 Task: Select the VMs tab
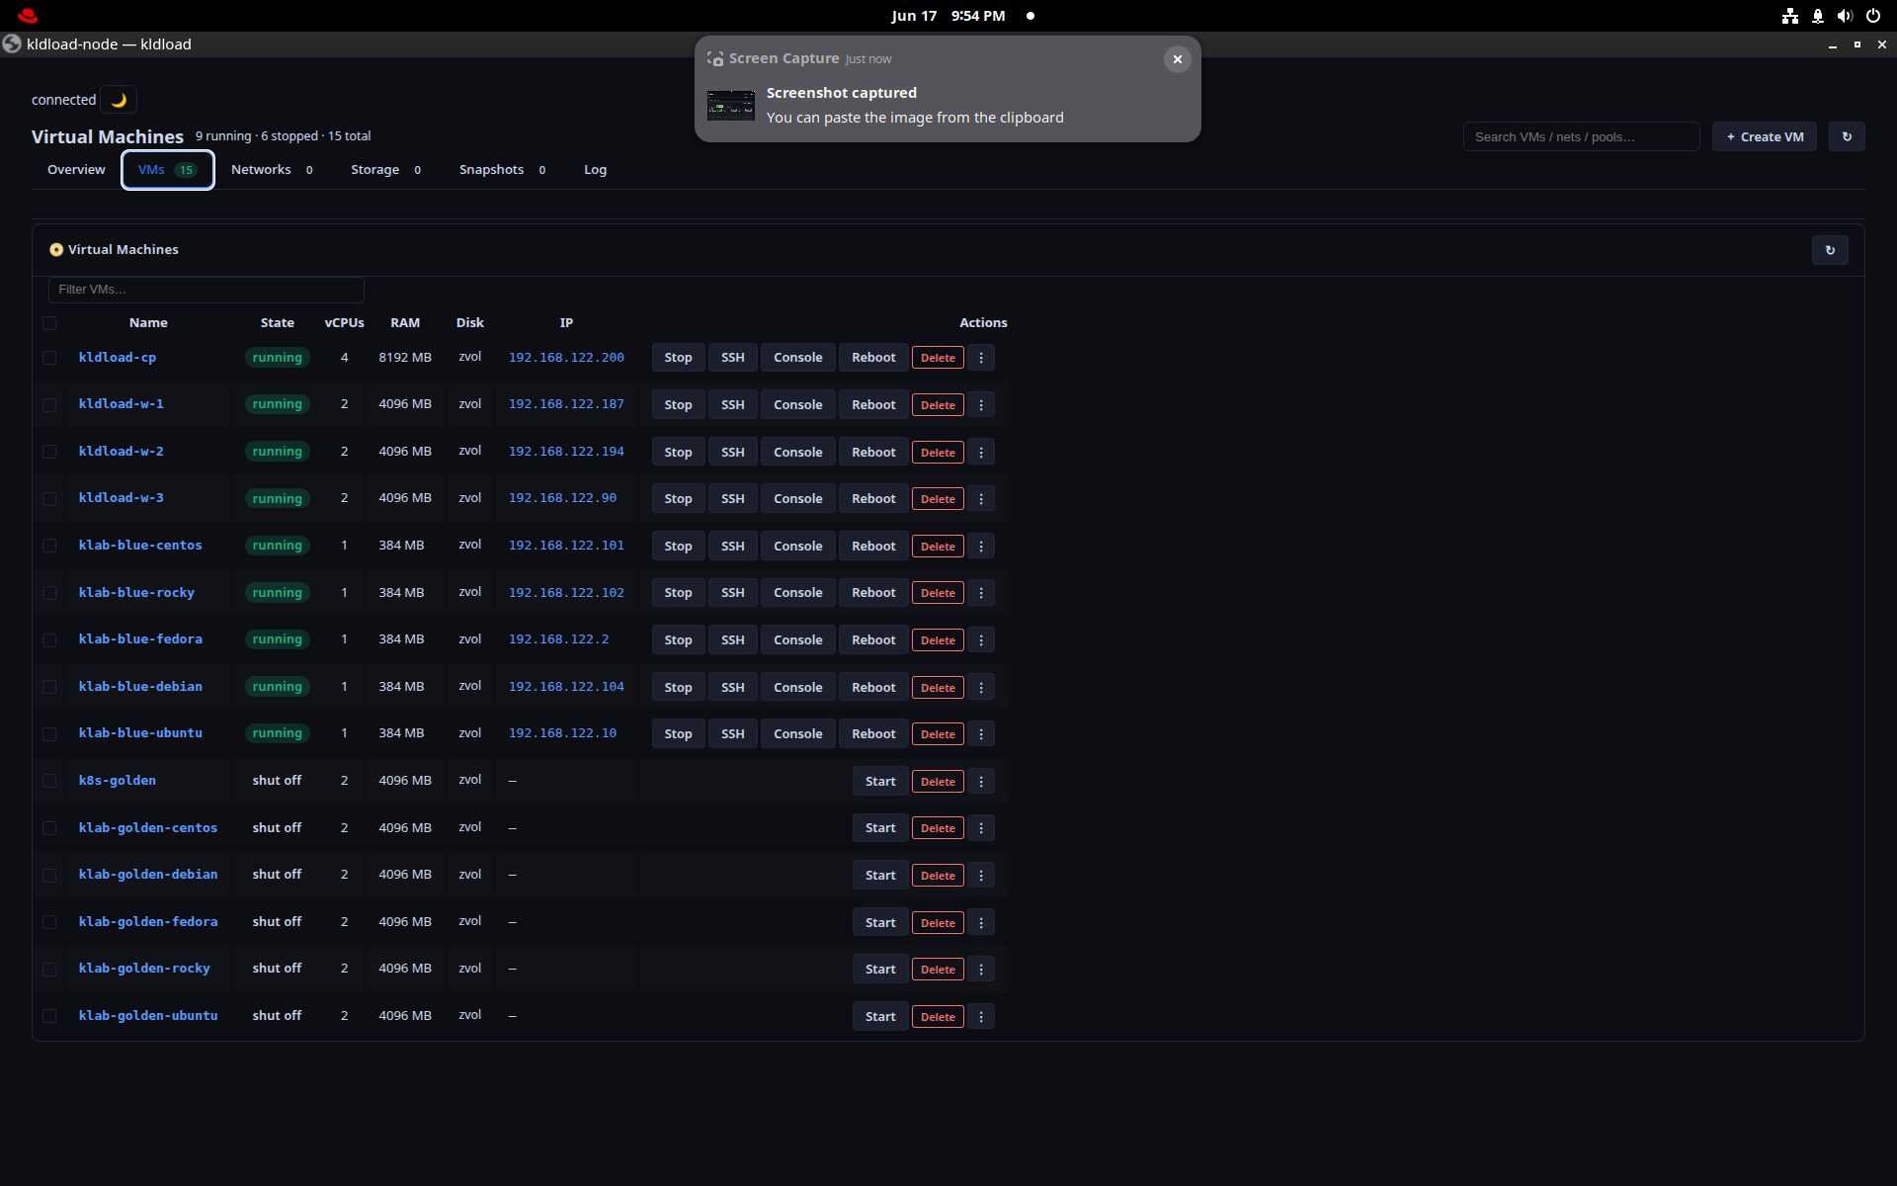coord(167,170)
